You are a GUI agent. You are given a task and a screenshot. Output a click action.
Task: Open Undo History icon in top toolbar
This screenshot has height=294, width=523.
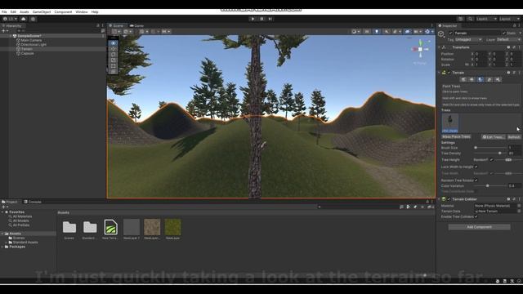coord(461,19)
